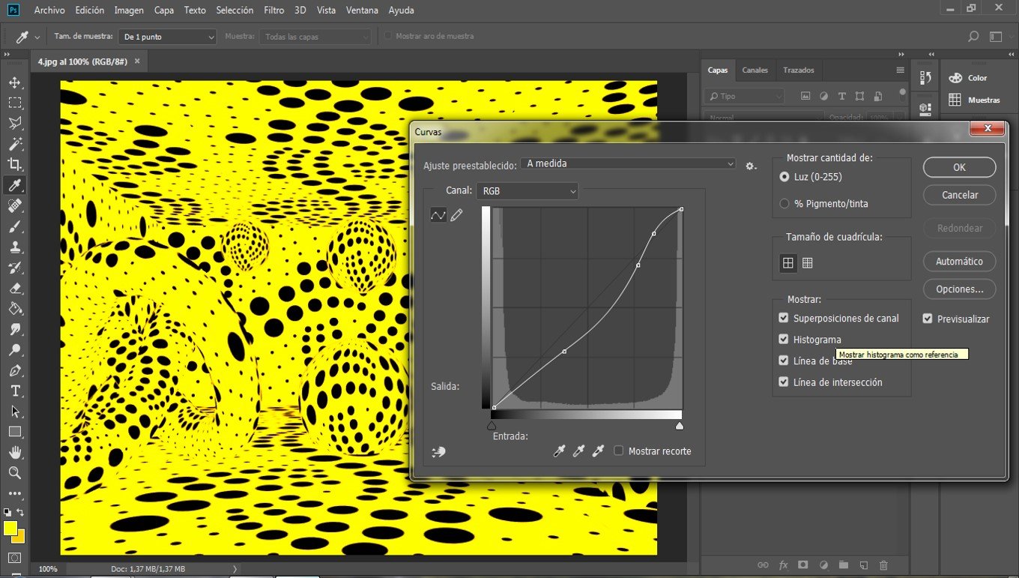This screenshot has height=578, width=1019.
Task: Click the on-image adjustment hand icon
Action: point(438,451)
